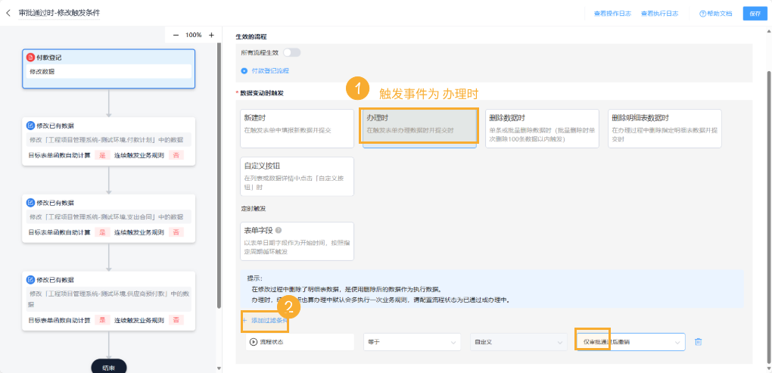This screenshot has width=772, height=373.
Task: Select node modifying 支出合同 data
Action: click(x=109, y=218)
